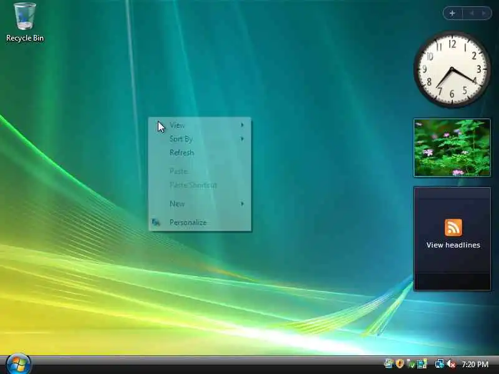The height and width of the screenshot is (374, 499).
Task: Click the Personalize monitor icon
Action: coord(156,223)
